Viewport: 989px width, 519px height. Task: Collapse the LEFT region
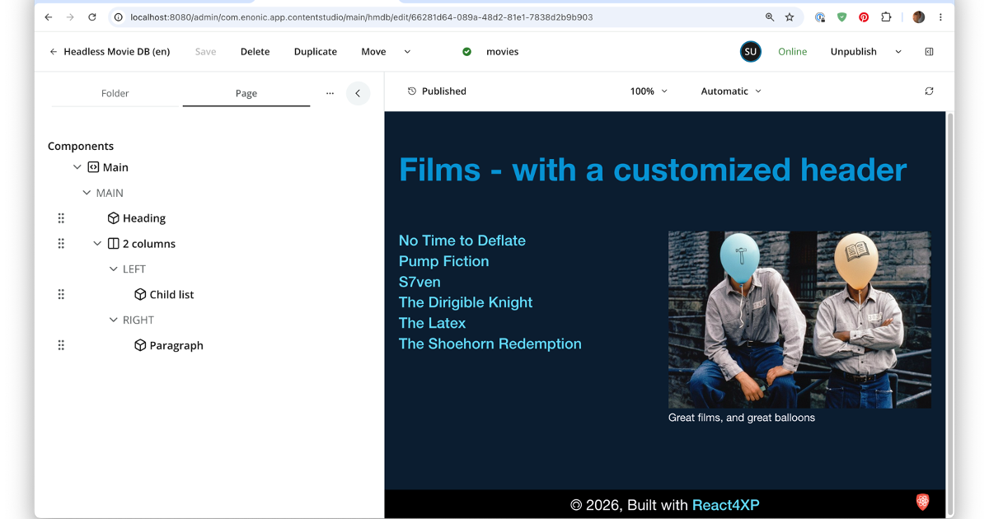click(114, 269)
